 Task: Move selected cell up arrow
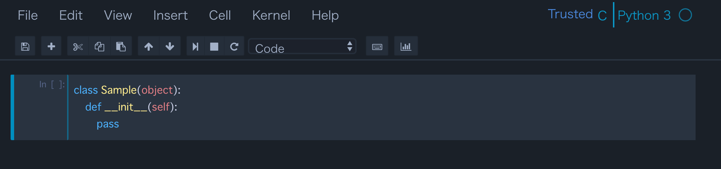pos(149,46)
